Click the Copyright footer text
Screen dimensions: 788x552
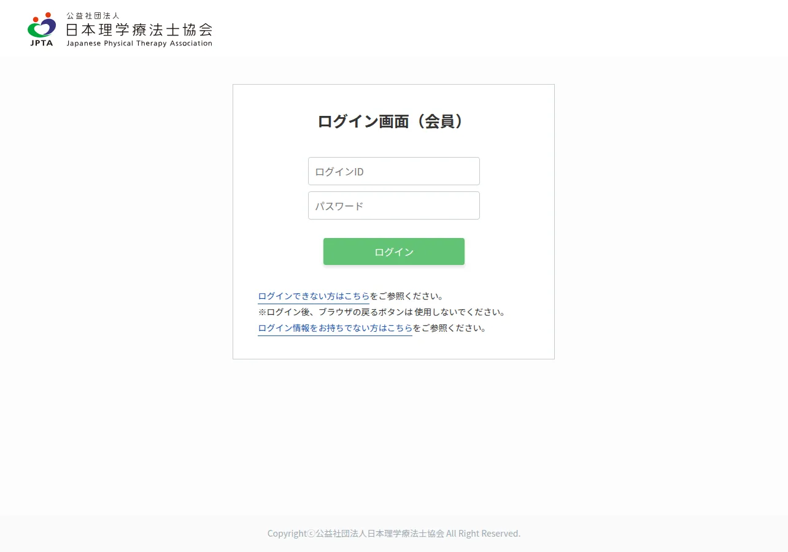point(394,534)
